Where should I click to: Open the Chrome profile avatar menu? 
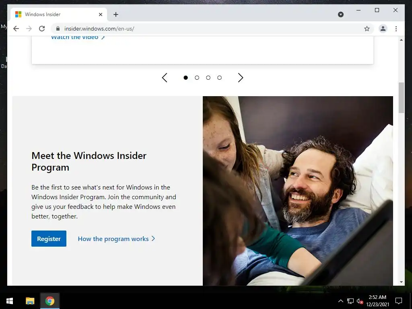point(383,29)
